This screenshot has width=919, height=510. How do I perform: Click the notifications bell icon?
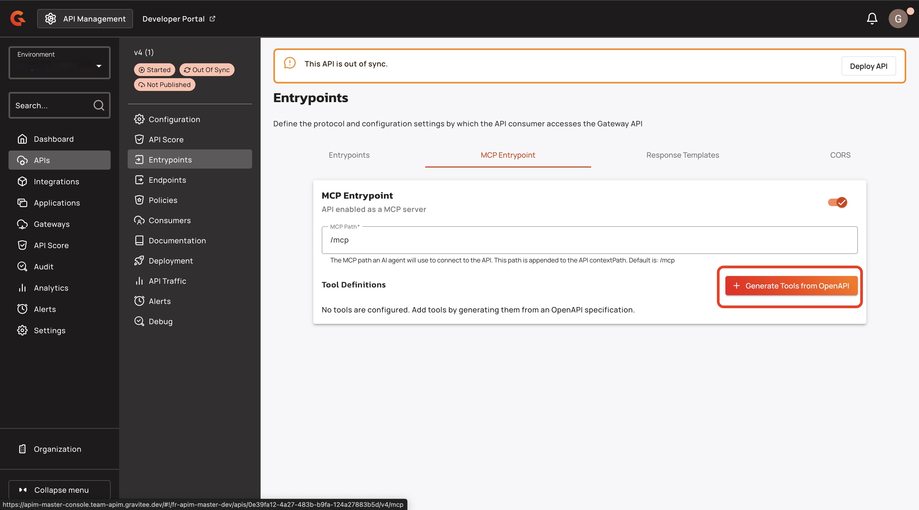(x=872, y=19)
